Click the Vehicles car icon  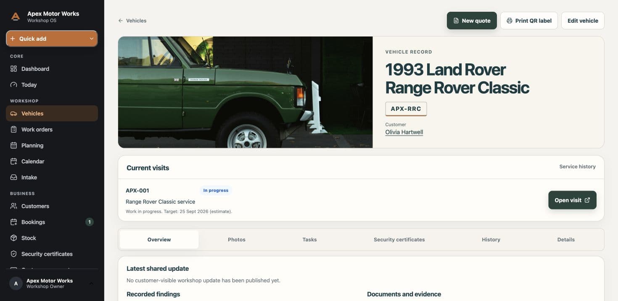click(13, 113)
